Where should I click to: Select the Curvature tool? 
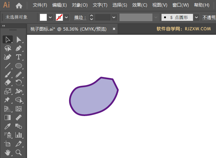pyautogui.click(x=8, y=57)
